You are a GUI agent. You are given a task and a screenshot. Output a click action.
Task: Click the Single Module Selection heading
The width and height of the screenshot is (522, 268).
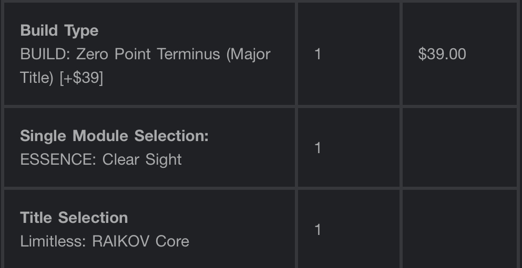coord(114,136)
